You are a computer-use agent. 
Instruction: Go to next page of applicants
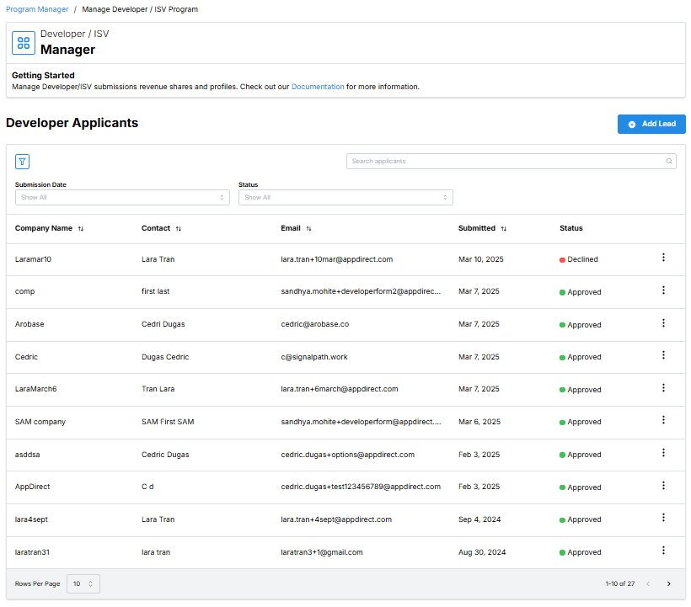point(669,583)
